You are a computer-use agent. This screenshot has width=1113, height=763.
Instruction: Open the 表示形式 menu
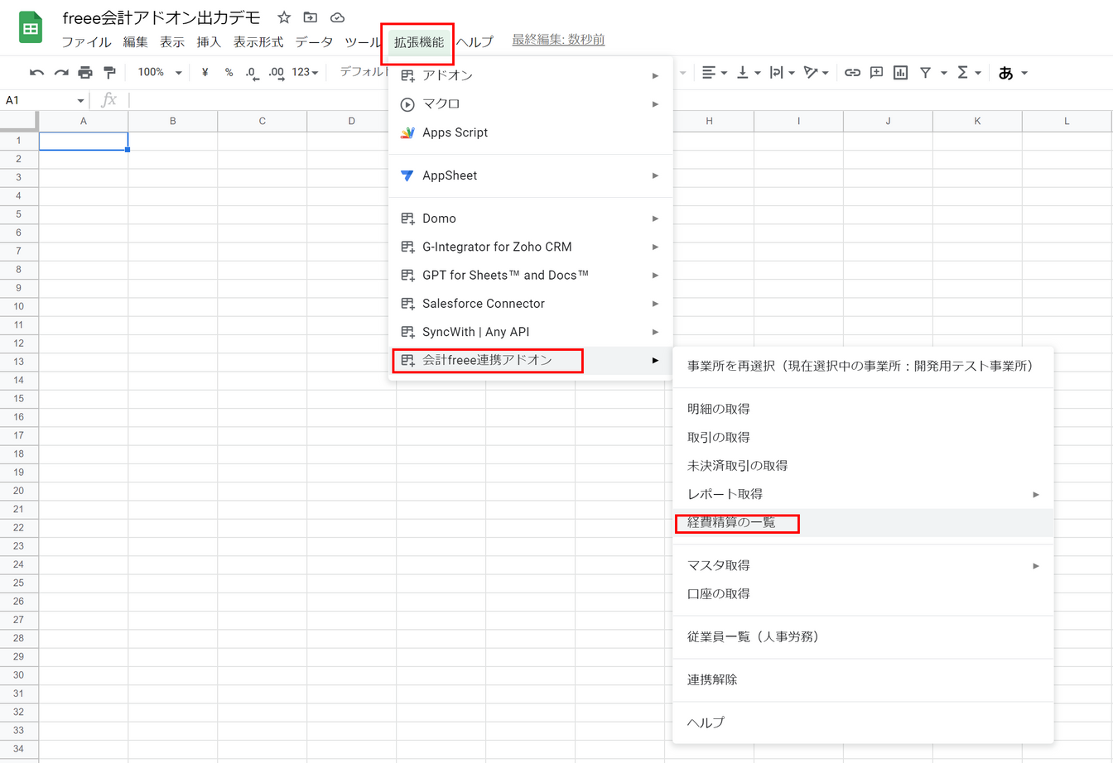point(258,42)
